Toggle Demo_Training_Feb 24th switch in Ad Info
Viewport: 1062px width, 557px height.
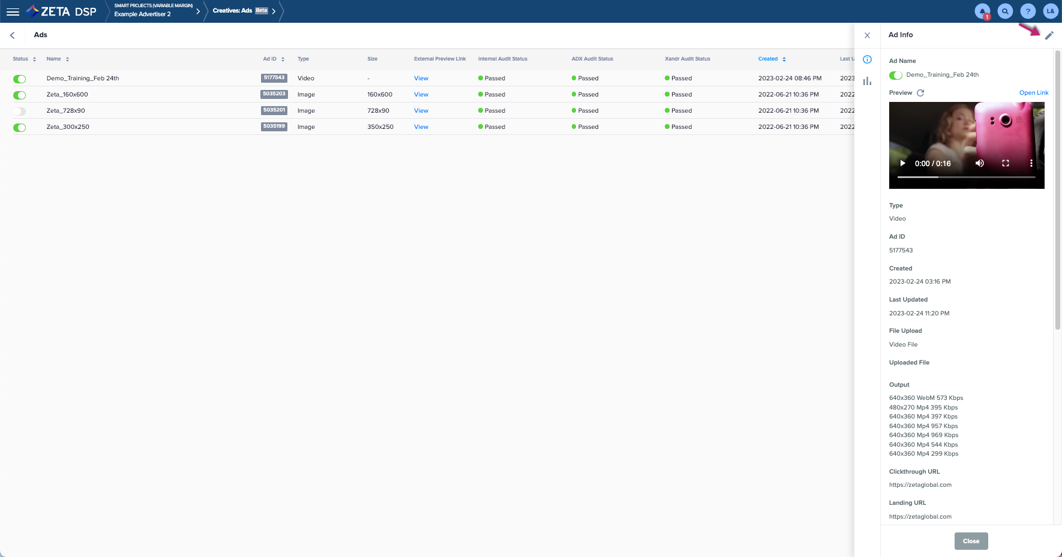pos(896,75)
